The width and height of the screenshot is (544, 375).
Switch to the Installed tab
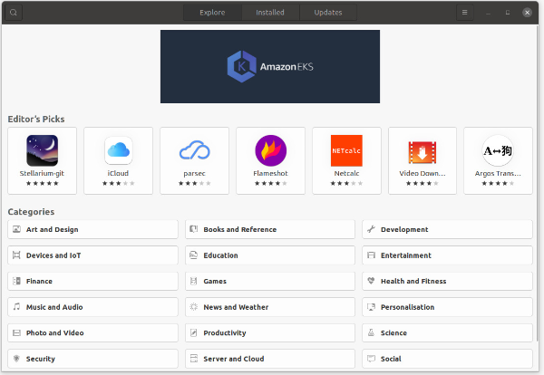click(x=270, y=13)
